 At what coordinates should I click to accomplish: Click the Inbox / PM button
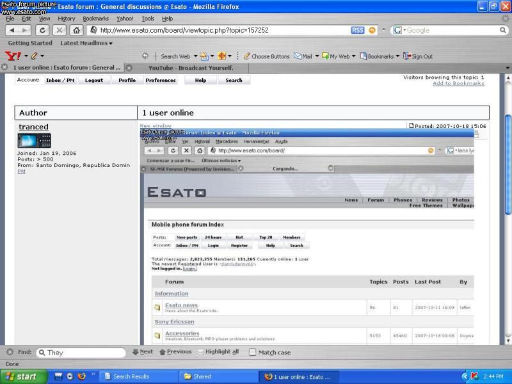[x=60, y=80]
